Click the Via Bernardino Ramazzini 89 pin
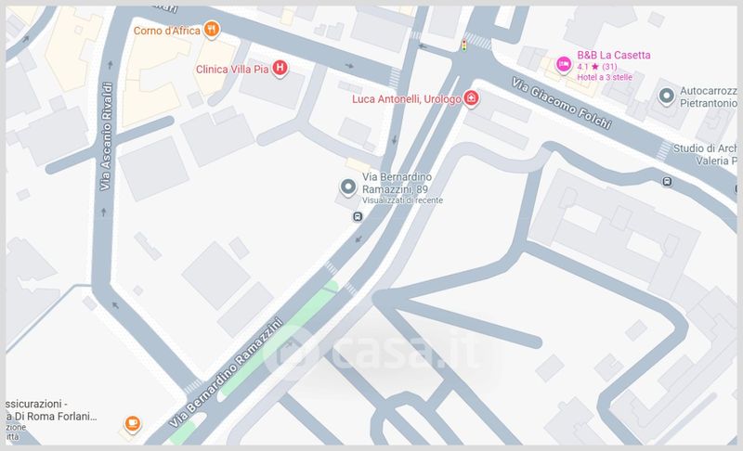The height and width of the screenshot is (451, 743). pos(348,187)
